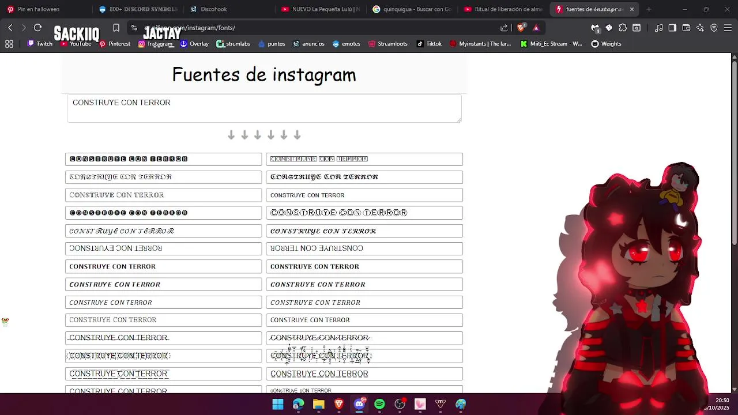Click the address bar URL
The width and height of the screenshot is (738, 415).
190,28
